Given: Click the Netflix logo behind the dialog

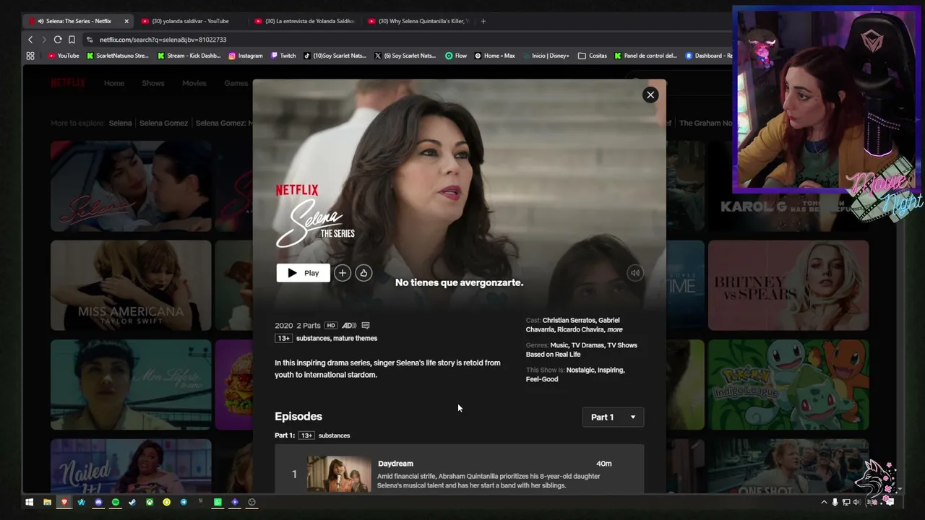Looking at the screenshot, I should [68, 83].
